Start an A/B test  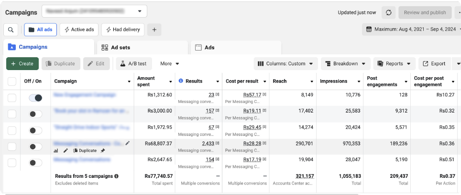134,63
